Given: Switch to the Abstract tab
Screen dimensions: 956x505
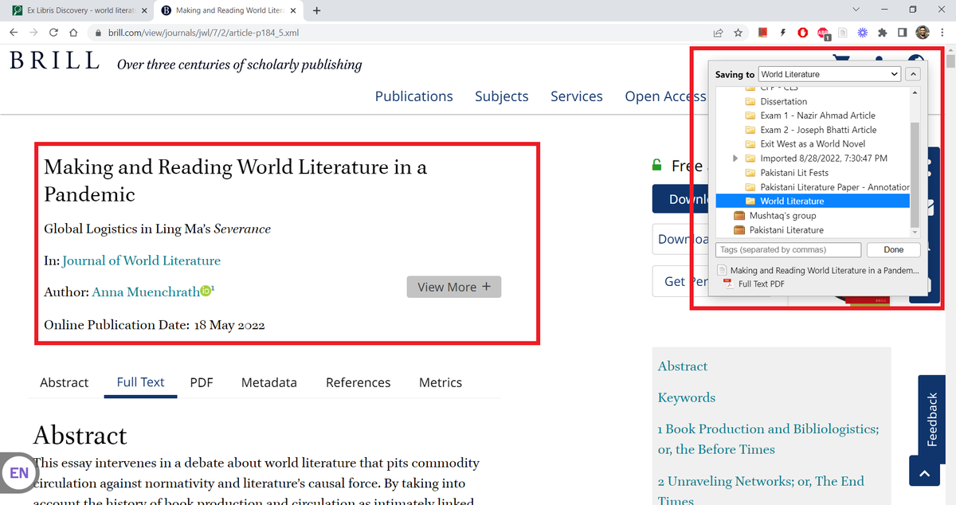Looking at the screenshot, I should [x=65, y=382].
